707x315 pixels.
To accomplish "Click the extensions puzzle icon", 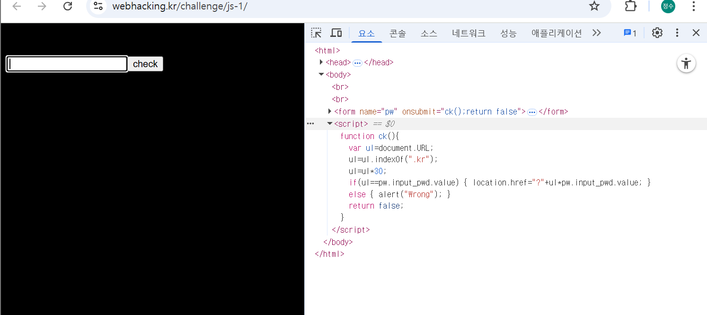I will click(x=630, y=7).
